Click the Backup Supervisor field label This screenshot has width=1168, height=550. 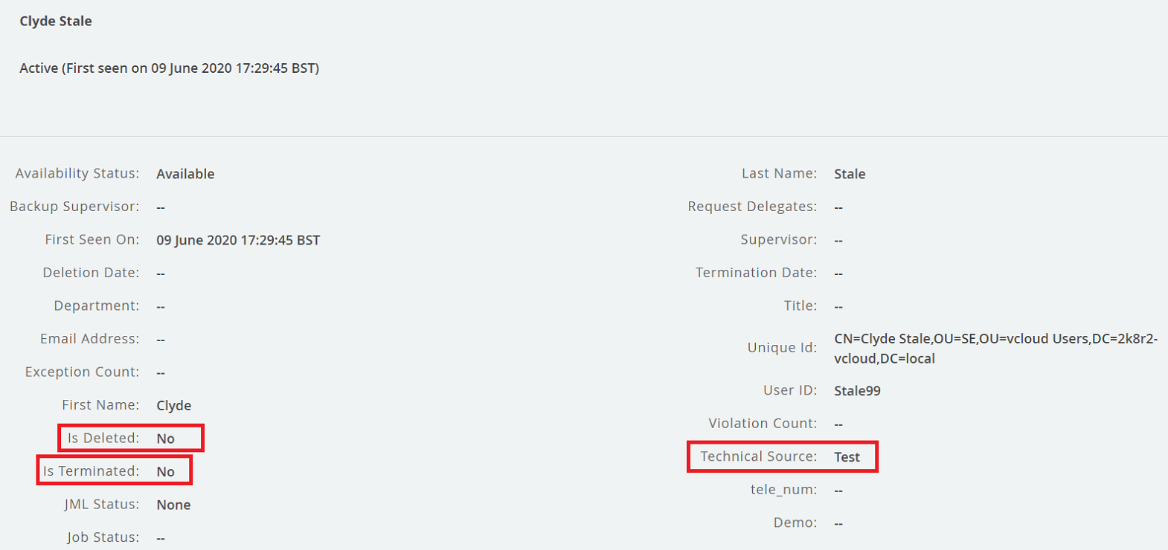74,207
